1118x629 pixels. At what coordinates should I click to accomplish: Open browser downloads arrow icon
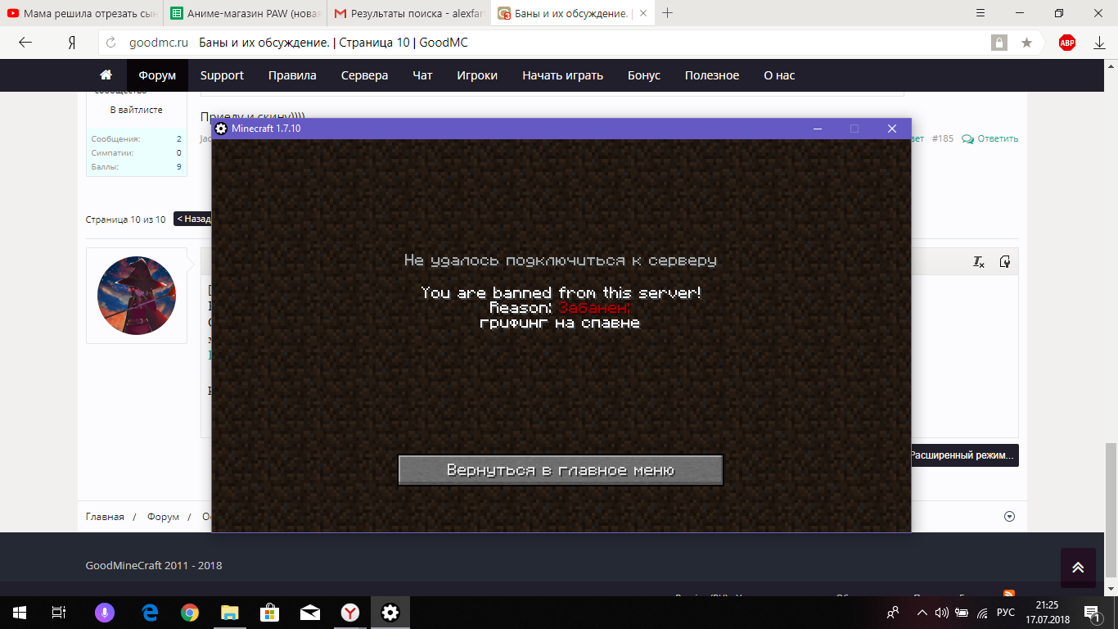[x=1099, y=43]
